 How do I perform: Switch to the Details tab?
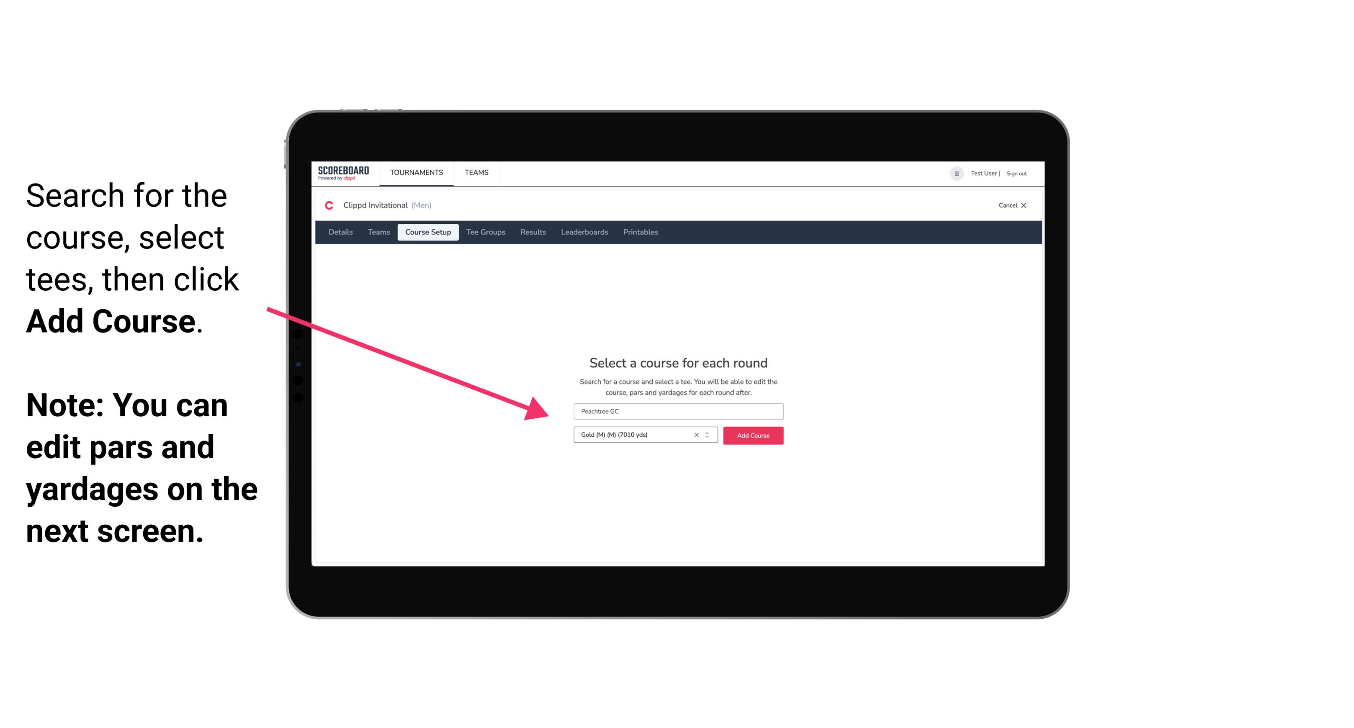pos(339,232)
